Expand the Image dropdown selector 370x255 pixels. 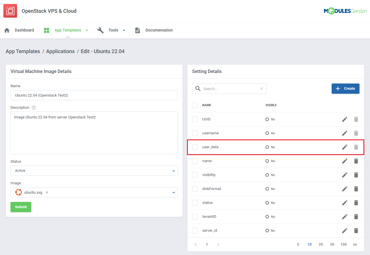click(x=173, y=192)
